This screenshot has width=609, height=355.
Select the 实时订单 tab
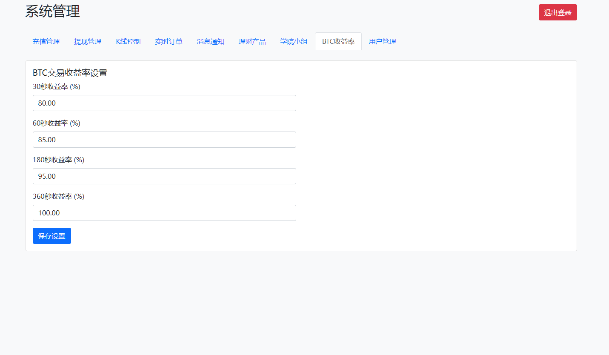(169, 41)
